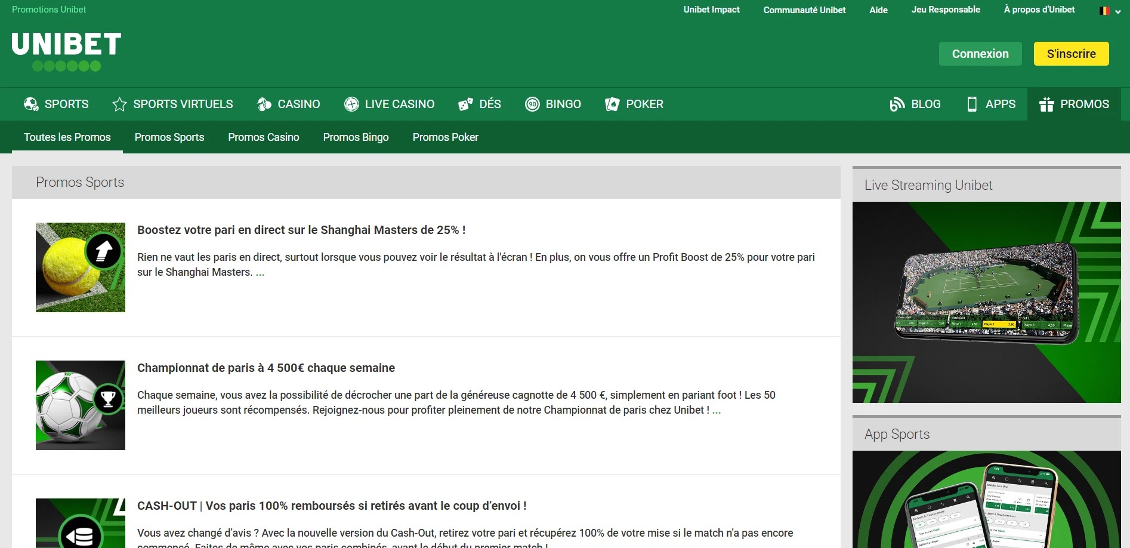Open the DÉS section
The image size is (1130, 548).
(x=480, y=104)
